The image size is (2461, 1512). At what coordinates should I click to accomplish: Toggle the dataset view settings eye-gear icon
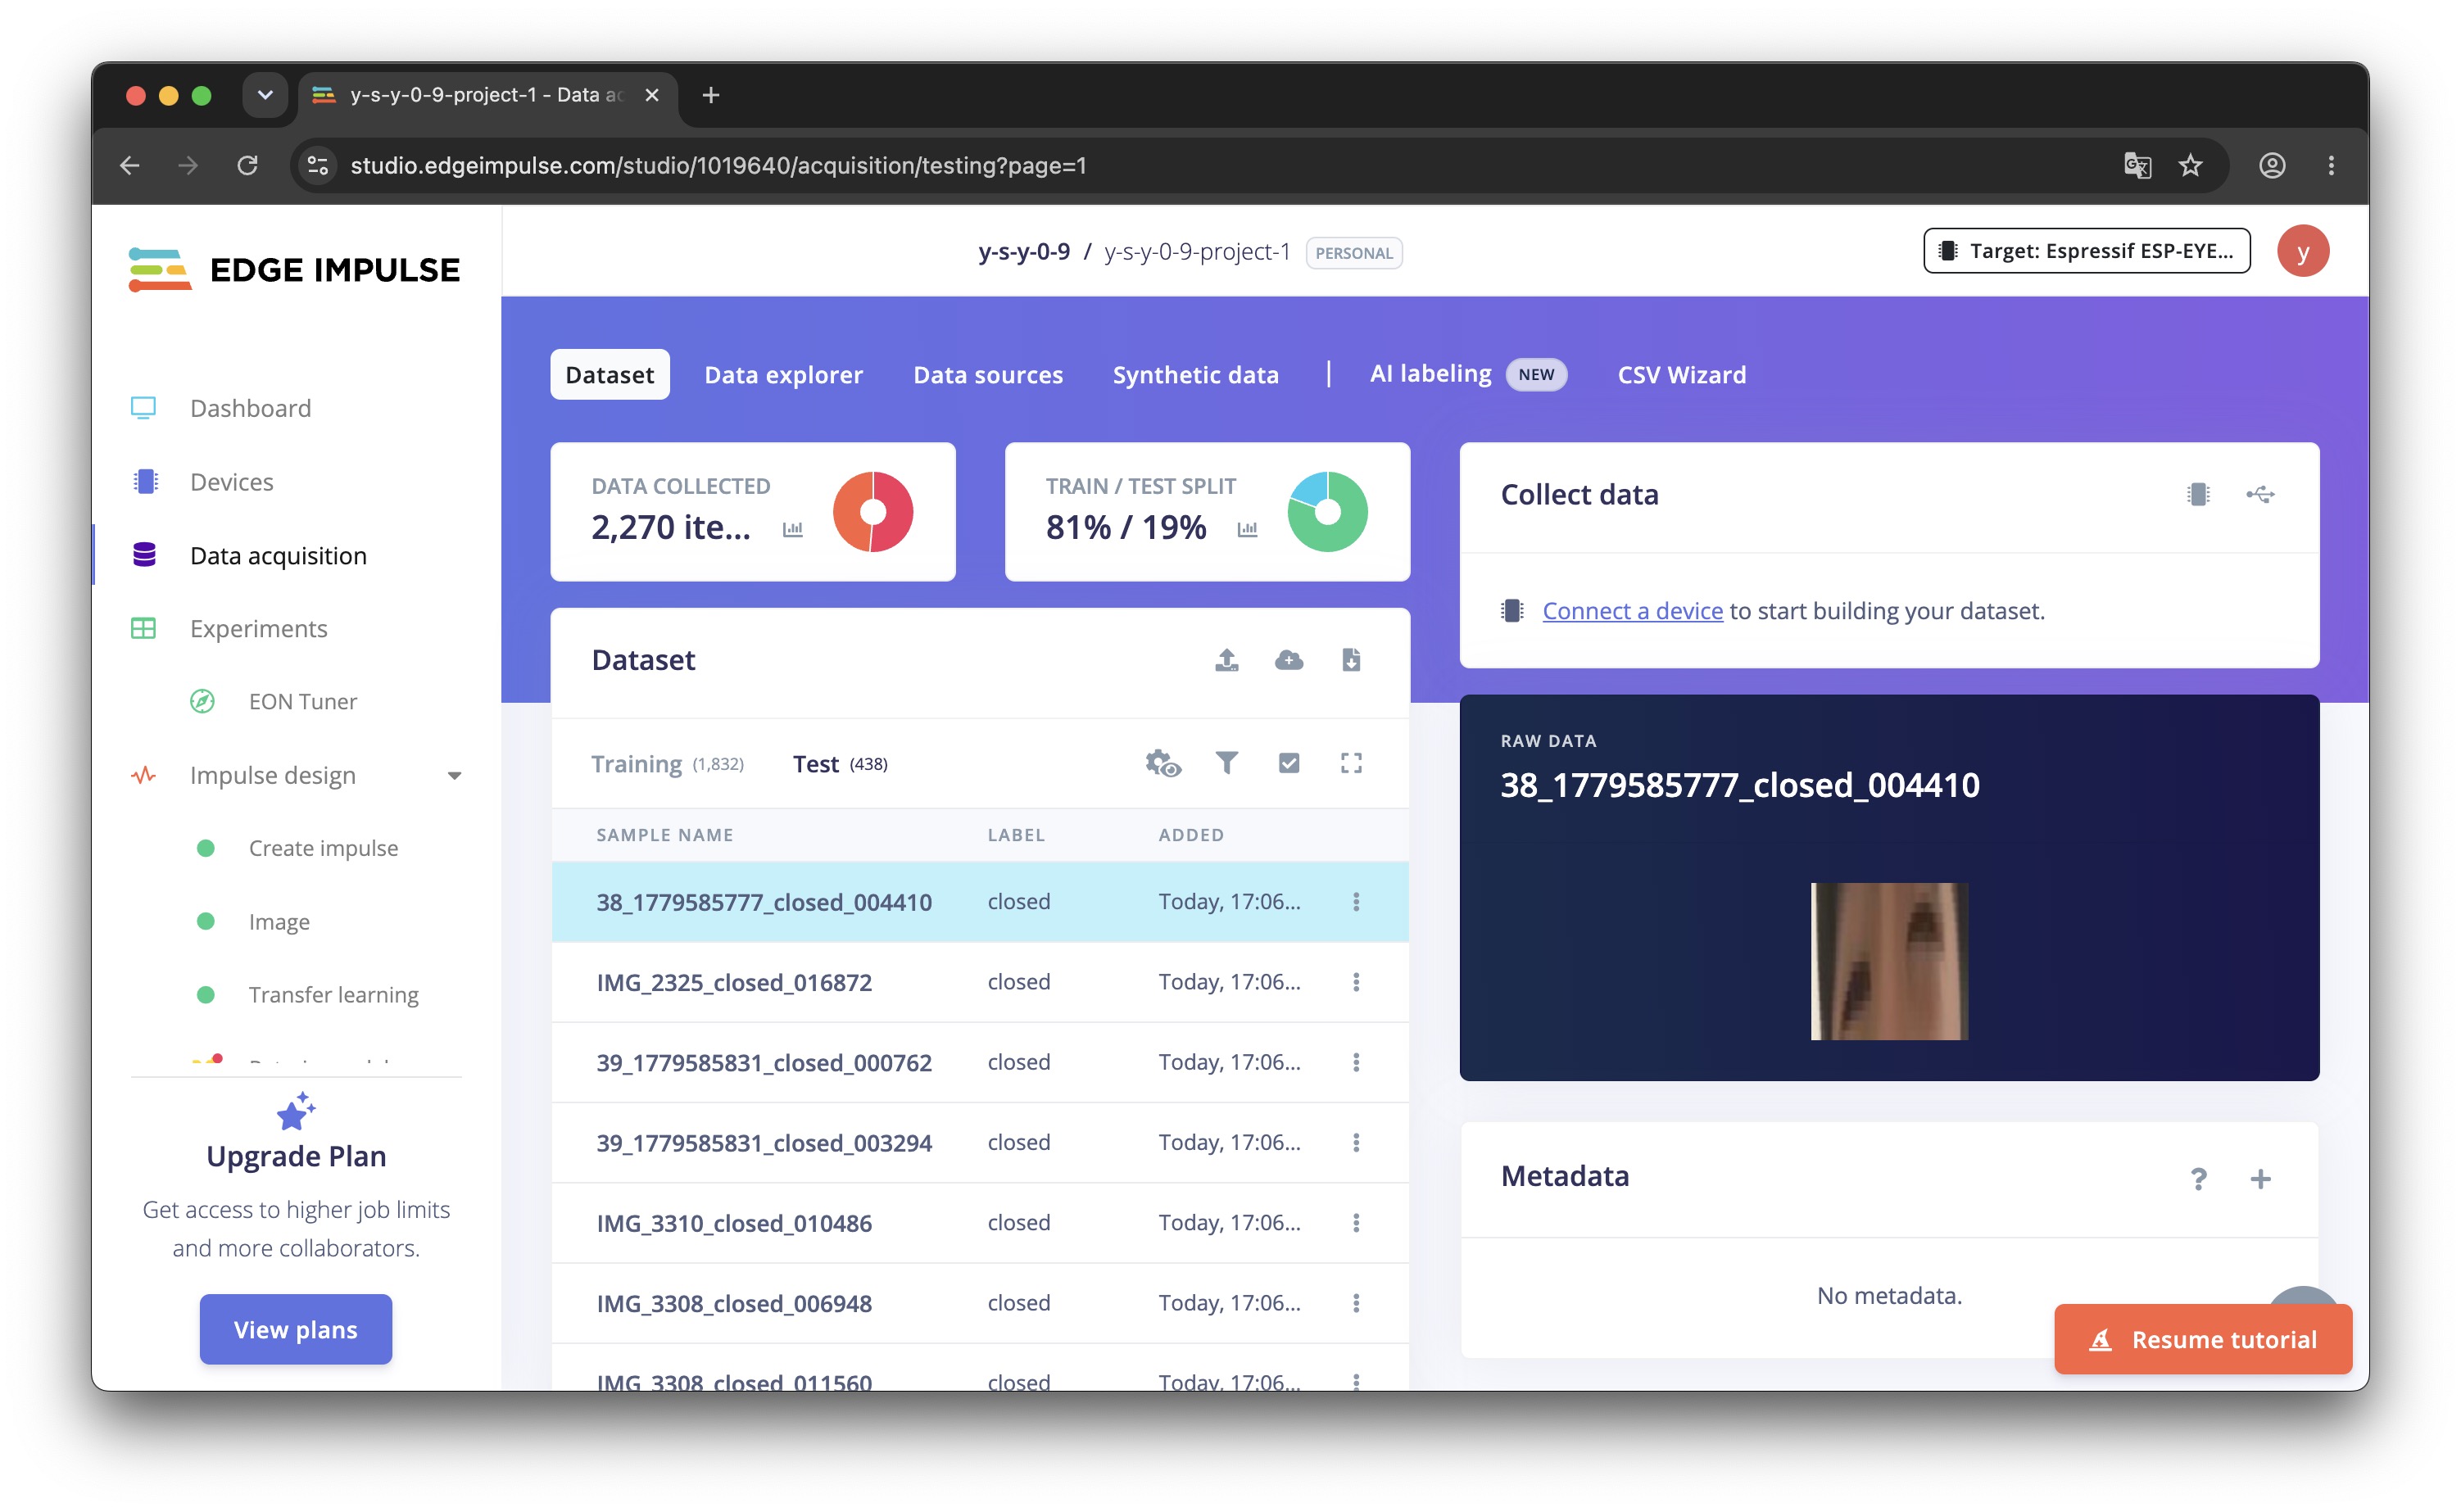click(x=1163, y=763)
